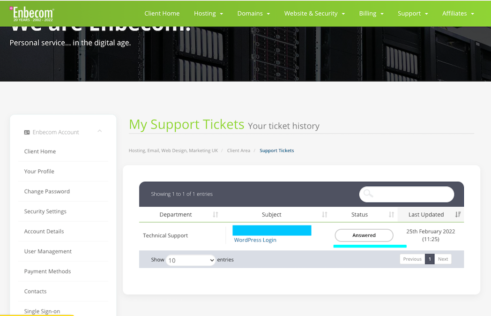491x316 pixels.
Task: Sort tickets by Subject column arrows
Action: tap(324, 214)
